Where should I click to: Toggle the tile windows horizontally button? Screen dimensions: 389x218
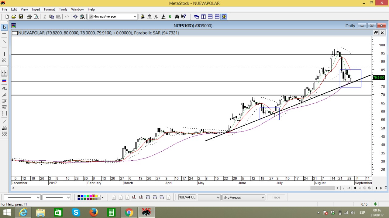click(210, 17)
